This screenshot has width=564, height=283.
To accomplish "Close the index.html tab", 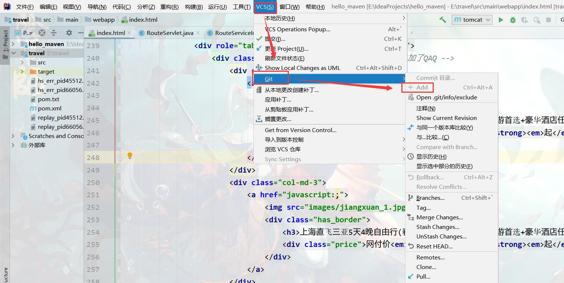I will tap(130, 33).
